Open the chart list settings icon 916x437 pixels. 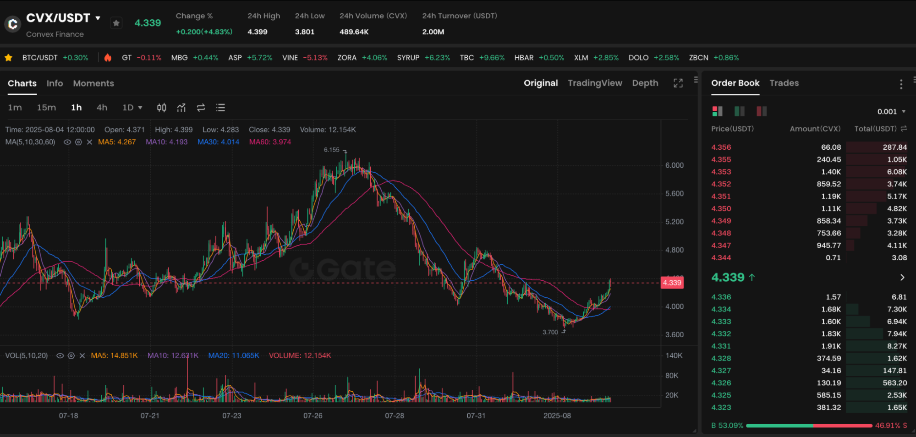(220, 108)
